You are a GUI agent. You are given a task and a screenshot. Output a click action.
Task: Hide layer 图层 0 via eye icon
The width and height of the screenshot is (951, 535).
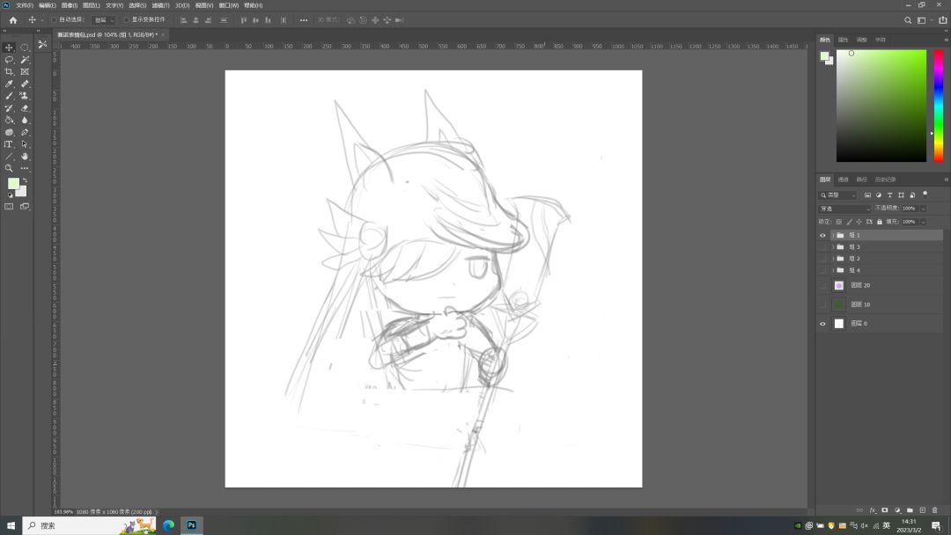(x=823, y=324)
